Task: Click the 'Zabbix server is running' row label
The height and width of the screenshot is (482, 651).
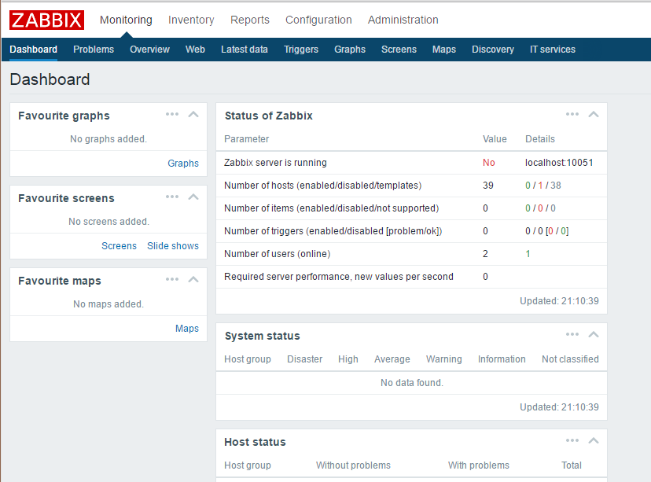Action: [x=275, y=163]
